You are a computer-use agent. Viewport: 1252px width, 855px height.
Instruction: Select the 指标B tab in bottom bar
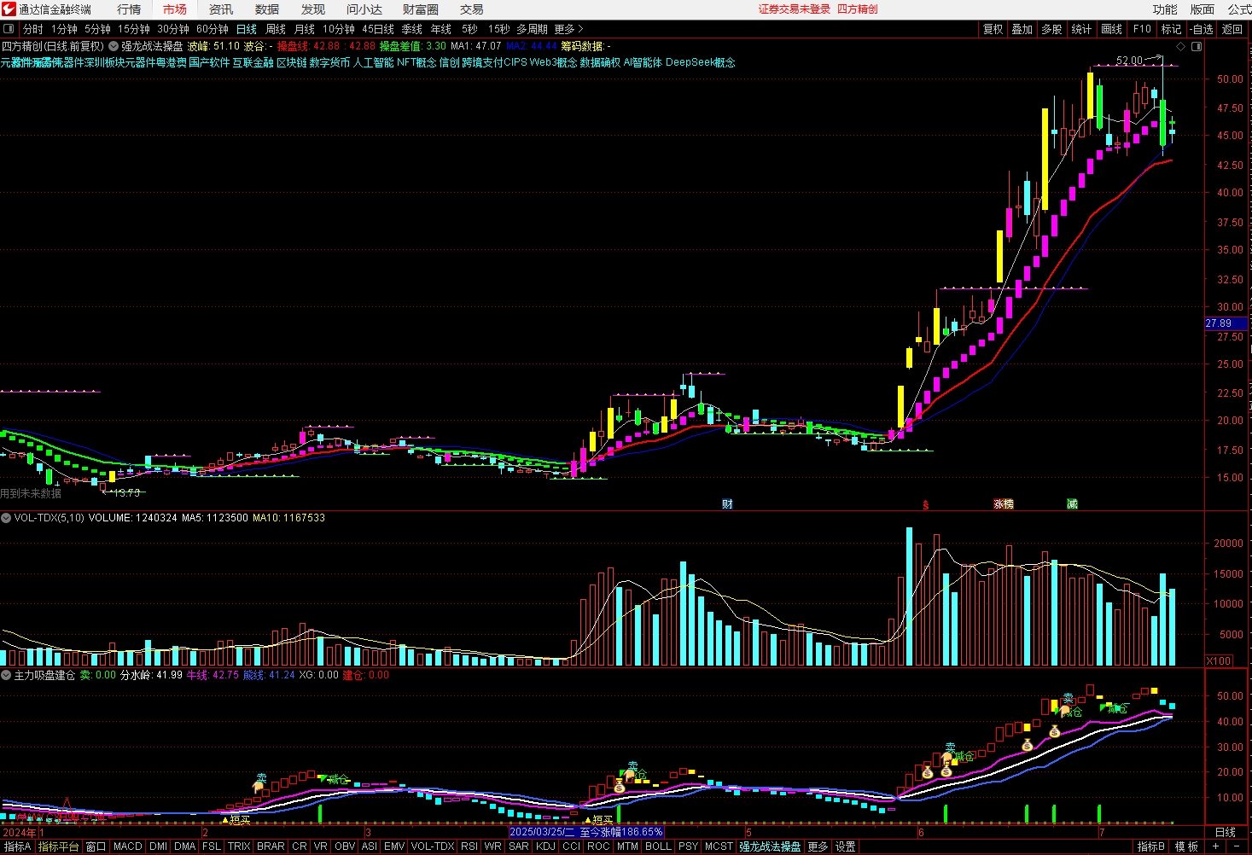[x=1150, y=846]
